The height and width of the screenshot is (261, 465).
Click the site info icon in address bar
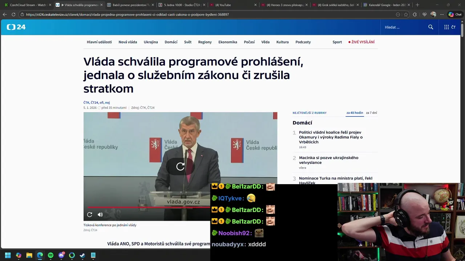click(22, 14)
